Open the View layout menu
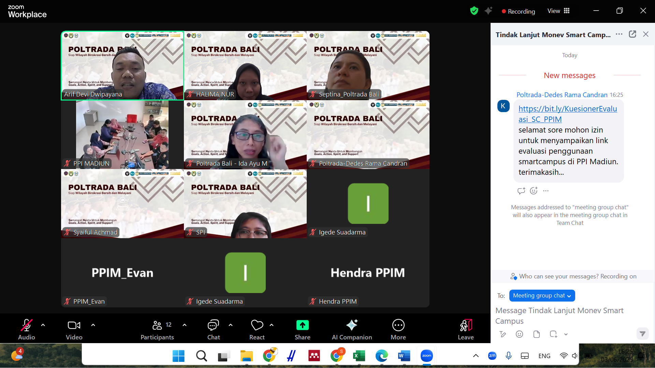This screenshot has width=655, height=368. 558,11
